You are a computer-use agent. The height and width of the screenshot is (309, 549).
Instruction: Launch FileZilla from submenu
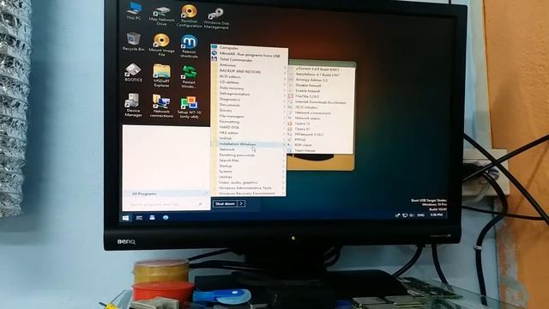(x=320, y=96)
